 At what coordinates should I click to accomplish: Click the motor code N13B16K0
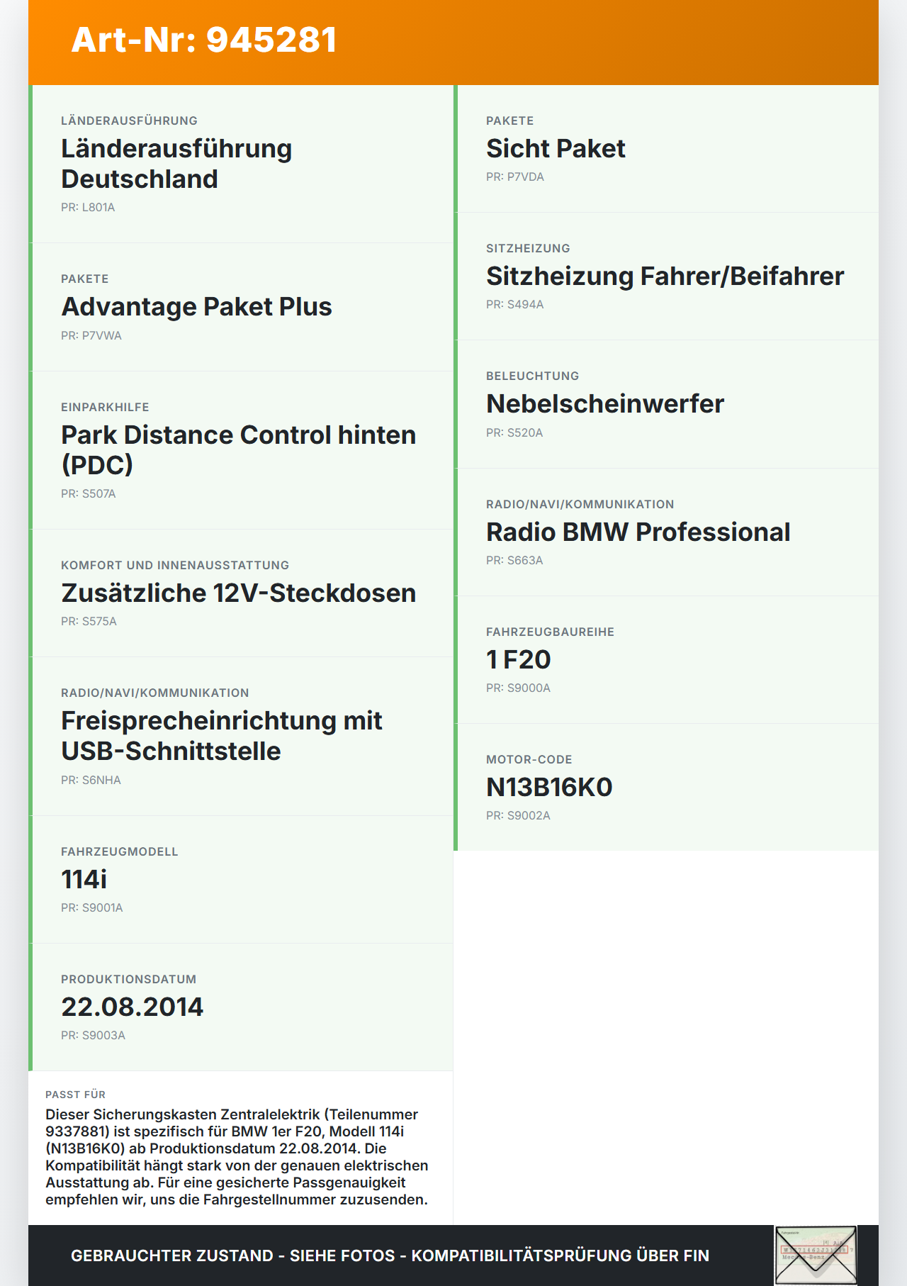(x=549, y=788)
